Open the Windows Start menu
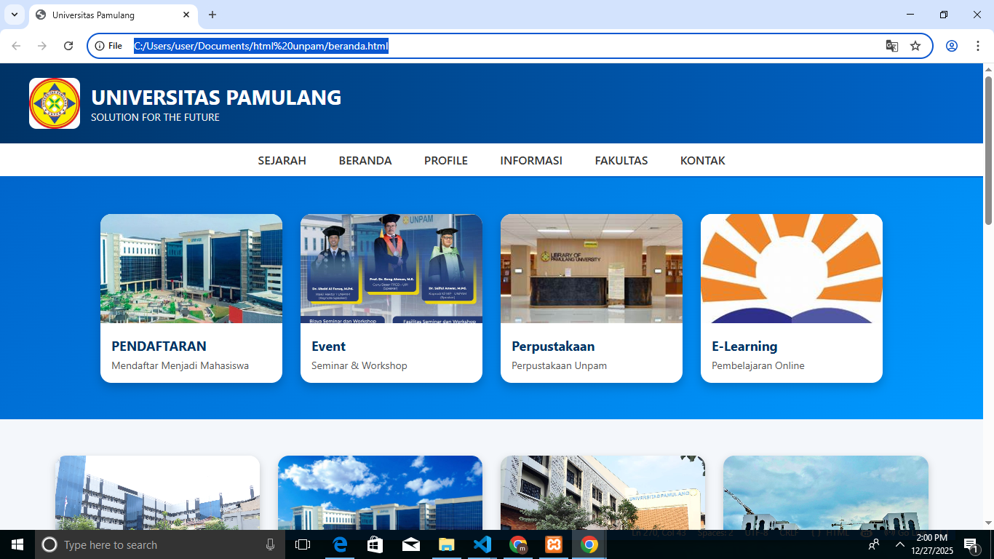The height and width of the screenshot is (559, 994). [x=17, y=544]
